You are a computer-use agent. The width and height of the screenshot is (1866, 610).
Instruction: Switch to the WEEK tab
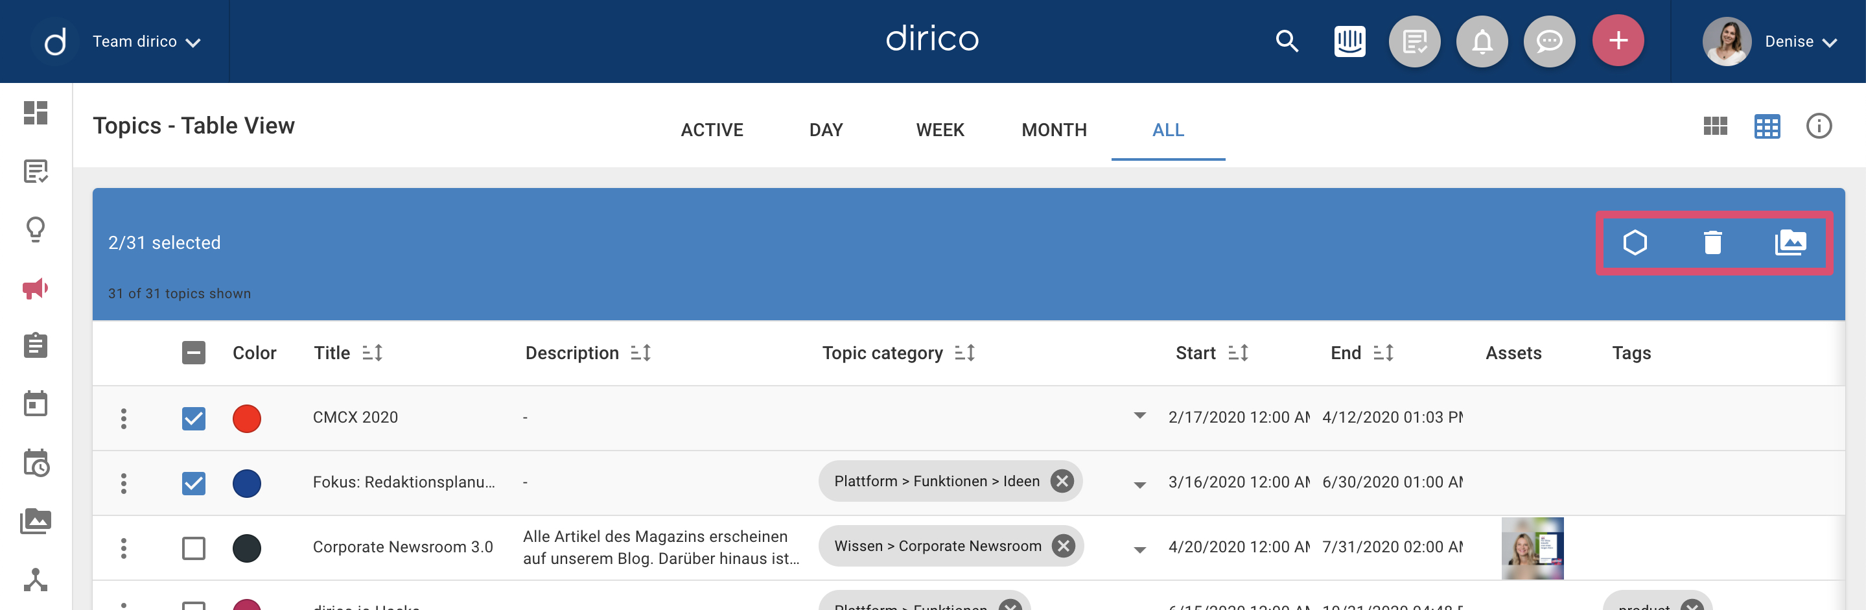click(940, 130)
